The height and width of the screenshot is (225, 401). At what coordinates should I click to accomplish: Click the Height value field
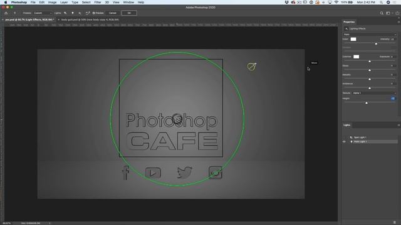click(393, 99)
